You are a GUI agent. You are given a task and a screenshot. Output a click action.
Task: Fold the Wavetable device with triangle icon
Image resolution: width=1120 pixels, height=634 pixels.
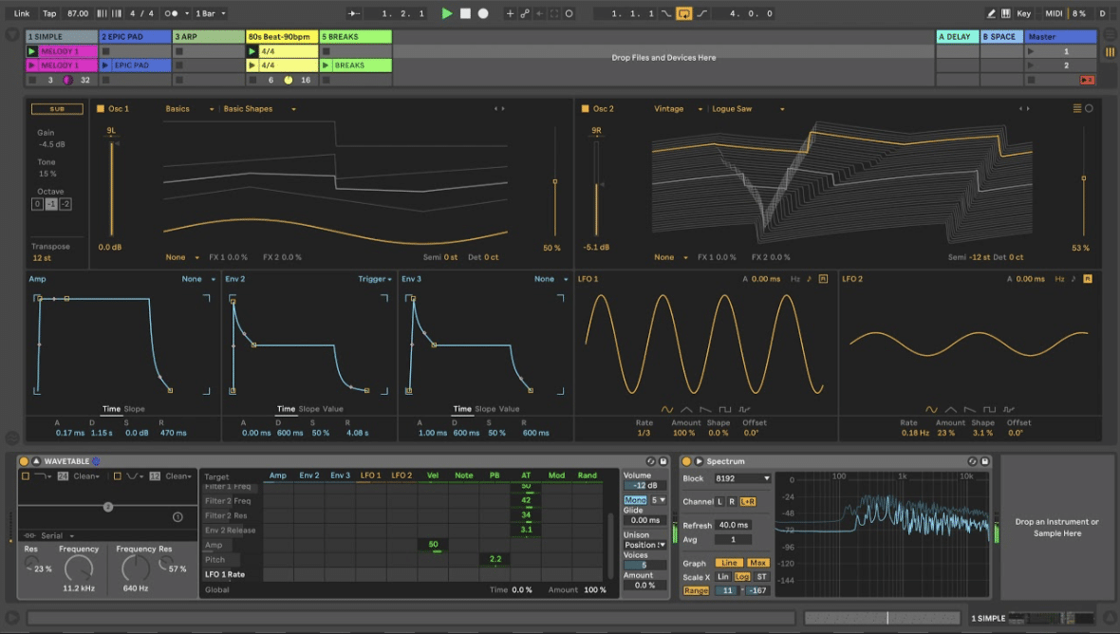pyautogui.click(x=36, y=462)
